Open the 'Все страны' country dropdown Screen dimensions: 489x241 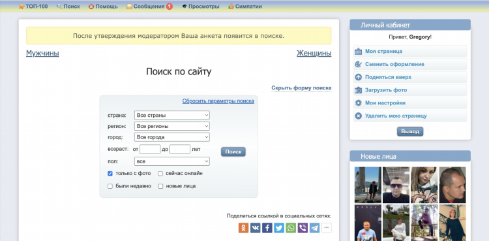[x=172, y=115]
